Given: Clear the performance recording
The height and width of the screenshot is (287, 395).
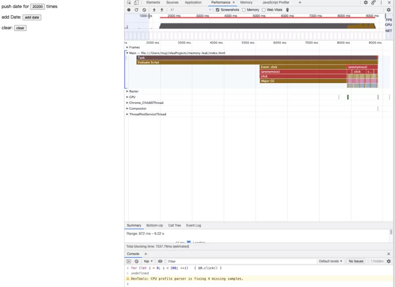Looking at the screenshot, I should (144, 10).
